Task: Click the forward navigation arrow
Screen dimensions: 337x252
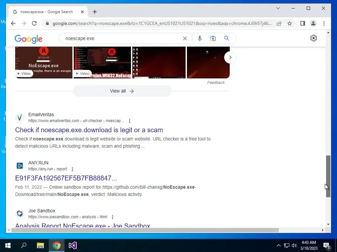Action: 24,23
